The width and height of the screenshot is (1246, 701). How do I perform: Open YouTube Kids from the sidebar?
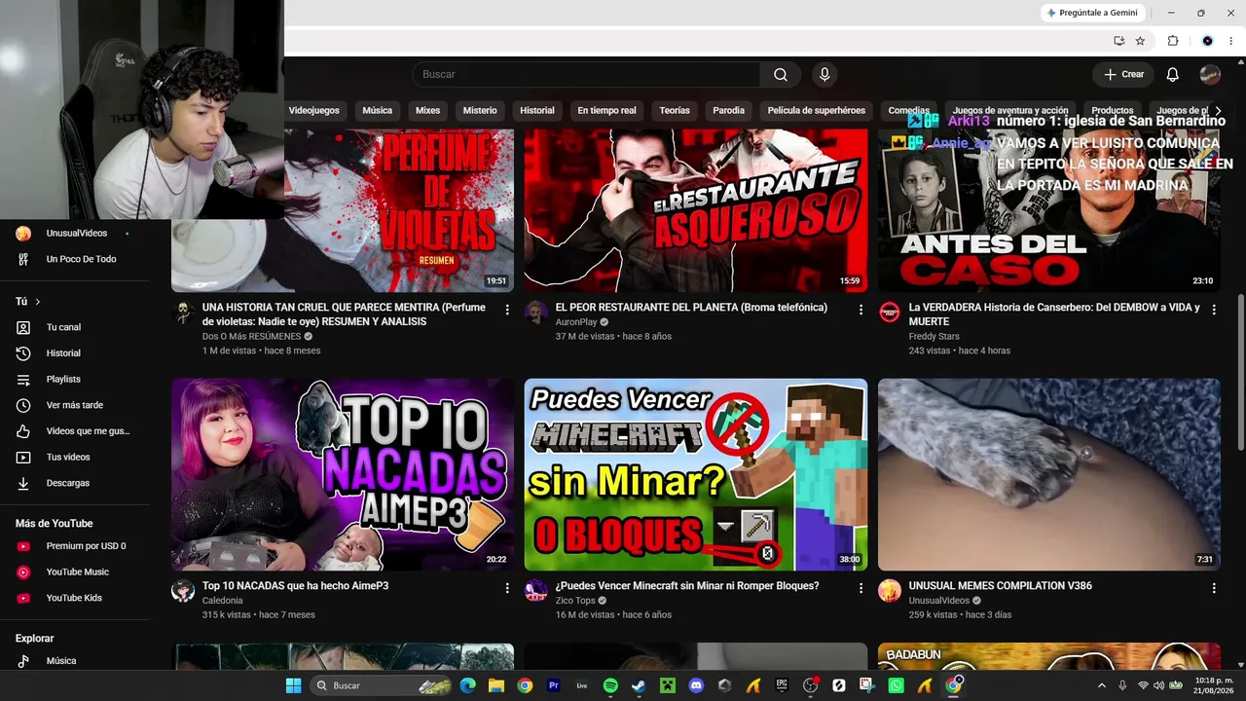(x=75, y=598)
